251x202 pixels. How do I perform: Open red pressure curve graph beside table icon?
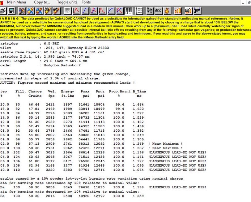point(76,11)
